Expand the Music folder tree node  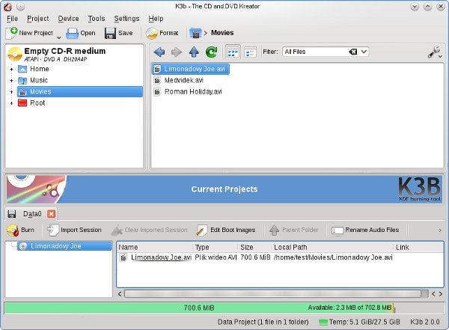(11, 81)
